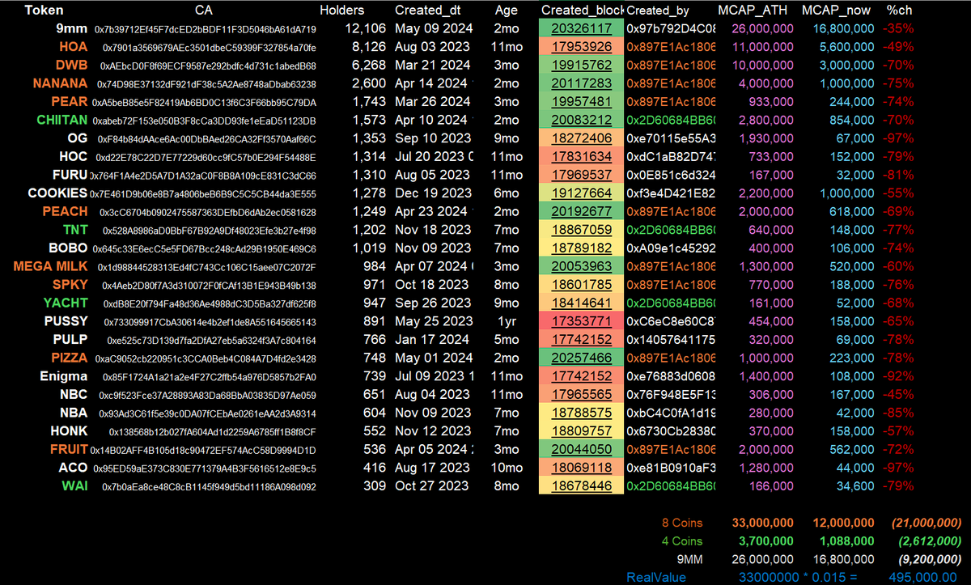Open block 18272406 in OG row
Image resolution: width=971 pixels, height=585 pixels.
581,138
